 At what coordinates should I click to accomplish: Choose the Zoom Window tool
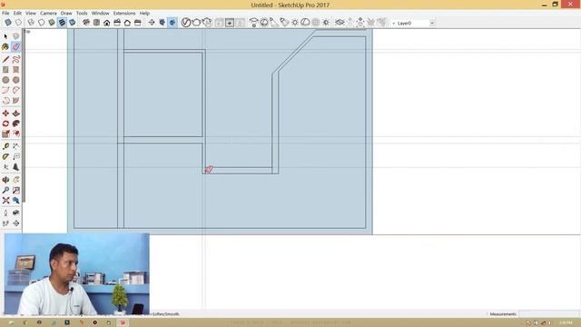coord(16,190)
